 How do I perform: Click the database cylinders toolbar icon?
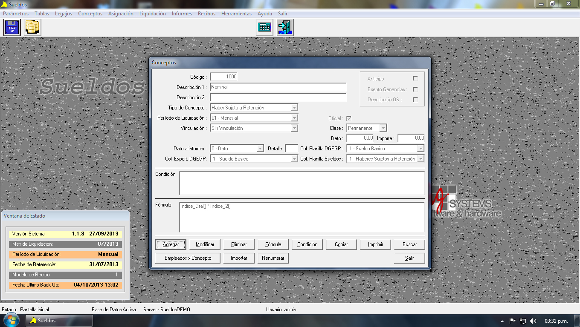(32, 28)
